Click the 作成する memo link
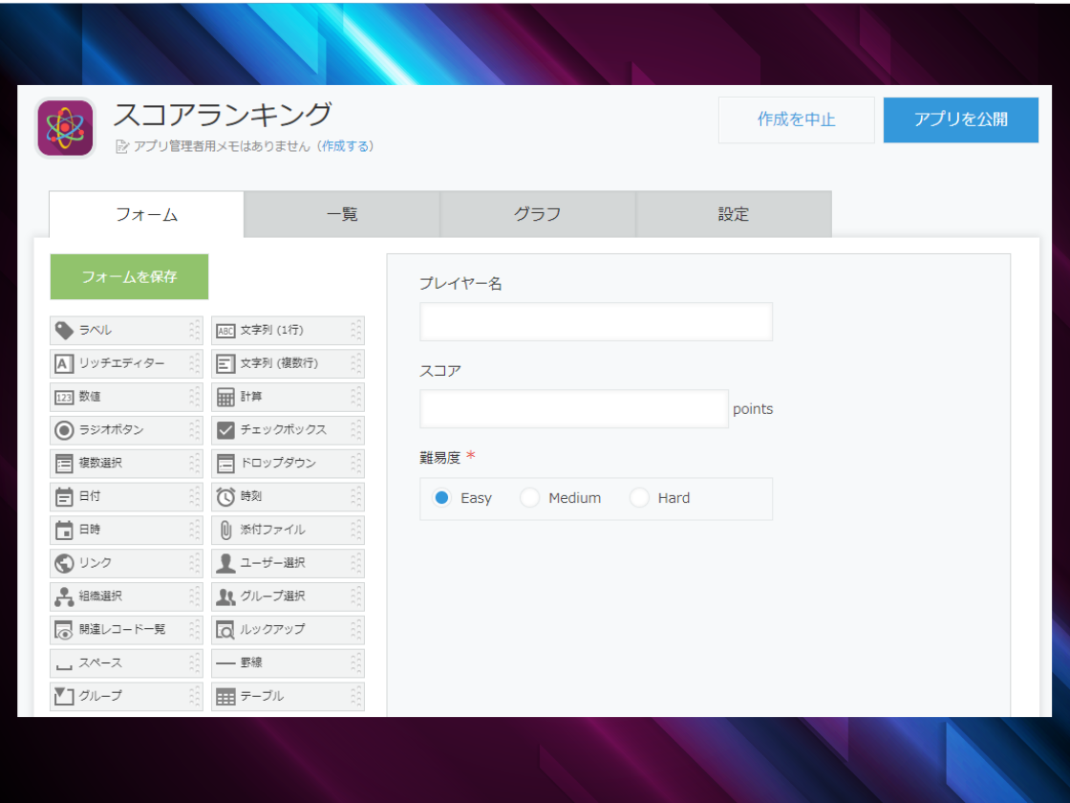This screenshot has height=803, width=1070. (344, 146)
